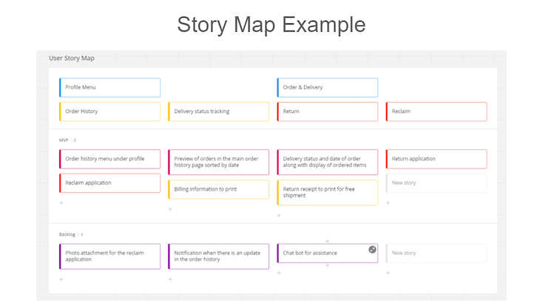Screen dimensions: 540x306
Task: Click the Backlog release label
Action: coord(67,234)
